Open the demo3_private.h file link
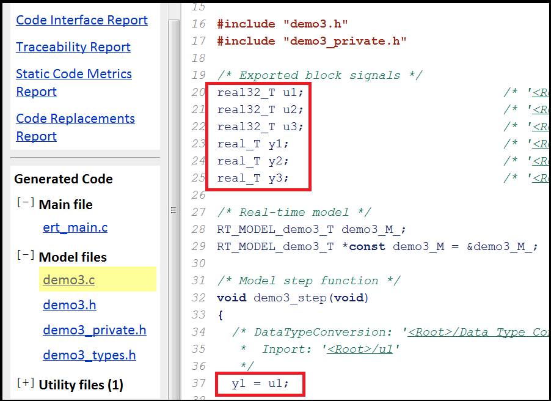This screenshot has width=551, height=401. [95, 330]
